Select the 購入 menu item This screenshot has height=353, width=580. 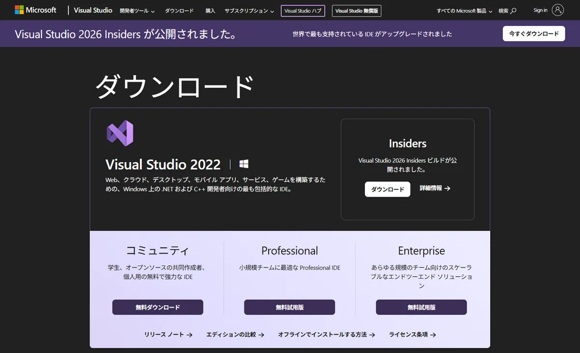pos(210,11)
